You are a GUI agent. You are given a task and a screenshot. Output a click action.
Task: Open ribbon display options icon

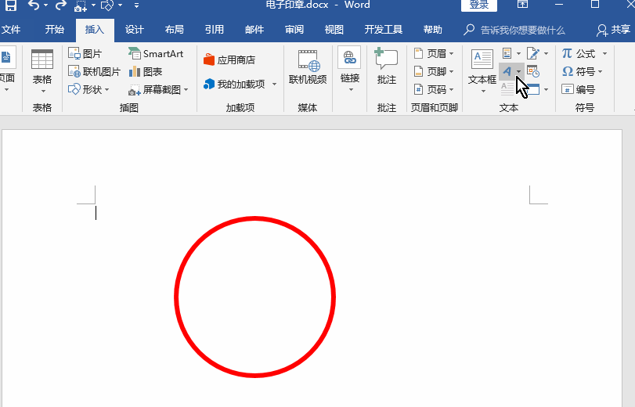tap(522, 5)
